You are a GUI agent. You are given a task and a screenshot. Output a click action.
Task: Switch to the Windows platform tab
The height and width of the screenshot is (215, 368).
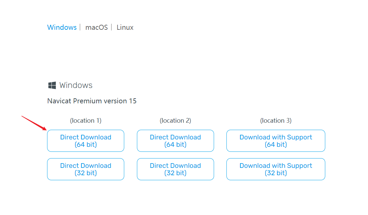coord(62,27)
